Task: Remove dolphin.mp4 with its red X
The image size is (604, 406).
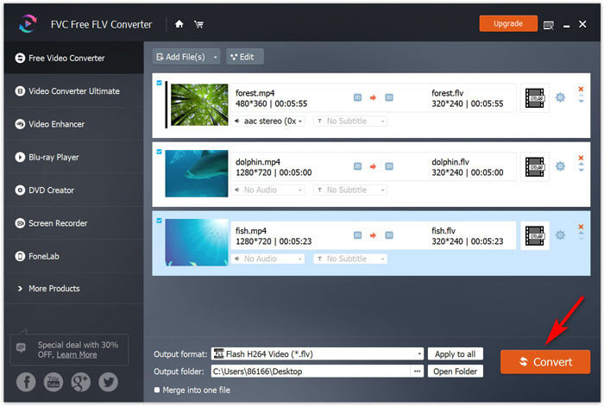Action: click(581, 158)
